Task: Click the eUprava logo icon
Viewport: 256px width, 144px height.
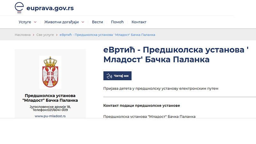Action: [x=20, y=8]
